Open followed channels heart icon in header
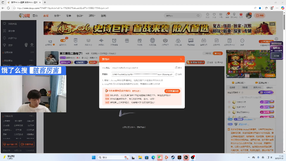 214,15
